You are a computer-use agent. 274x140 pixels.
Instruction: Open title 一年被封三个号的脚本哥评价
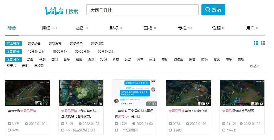pyautogui.click(x=134, y=114)
